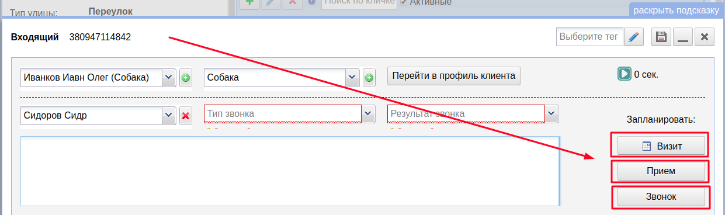
Task: Open the Результат звонка dropdown arrow
Action: tap(552, 113)
